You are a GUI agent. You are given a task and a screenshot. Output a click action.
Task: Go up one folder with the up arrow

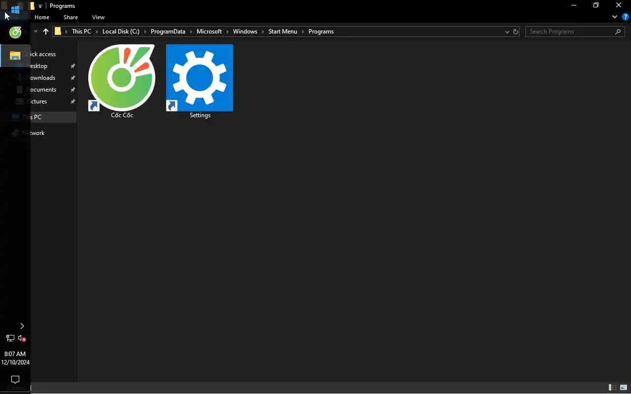point(46,32)
